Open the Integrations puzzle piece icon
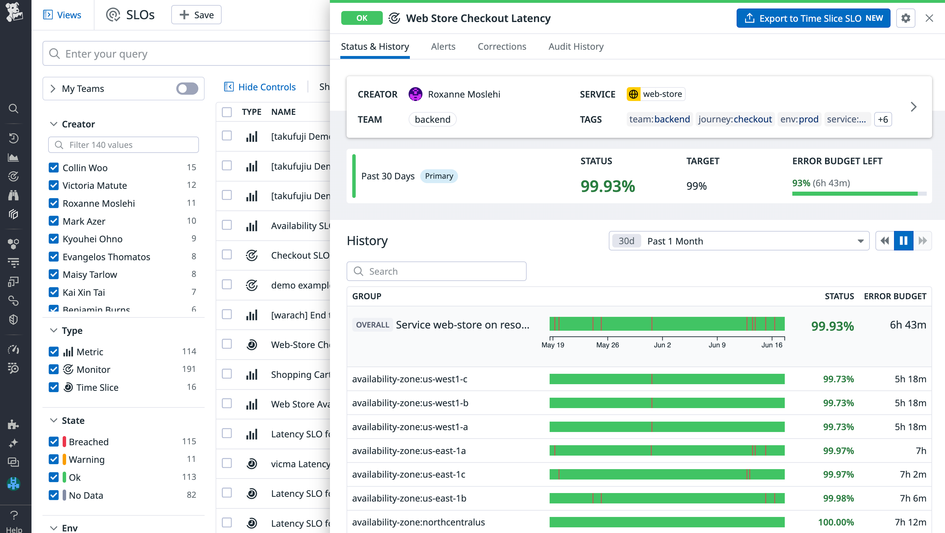This screenshot has height=533, width=945. [13, 424]
